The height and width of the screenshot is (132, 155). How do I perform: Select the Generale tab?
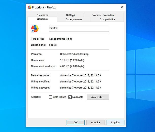(42, 19)
